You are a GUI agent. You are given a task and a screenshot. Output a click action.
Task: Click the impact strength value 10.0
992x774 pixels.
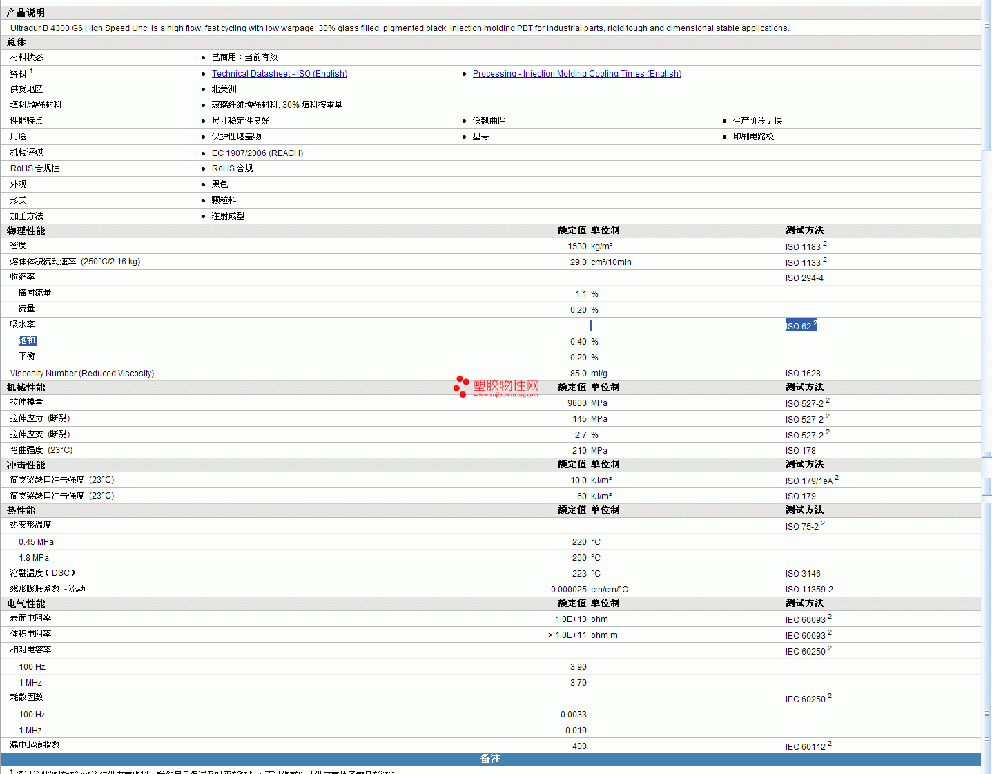coord(578,481)
